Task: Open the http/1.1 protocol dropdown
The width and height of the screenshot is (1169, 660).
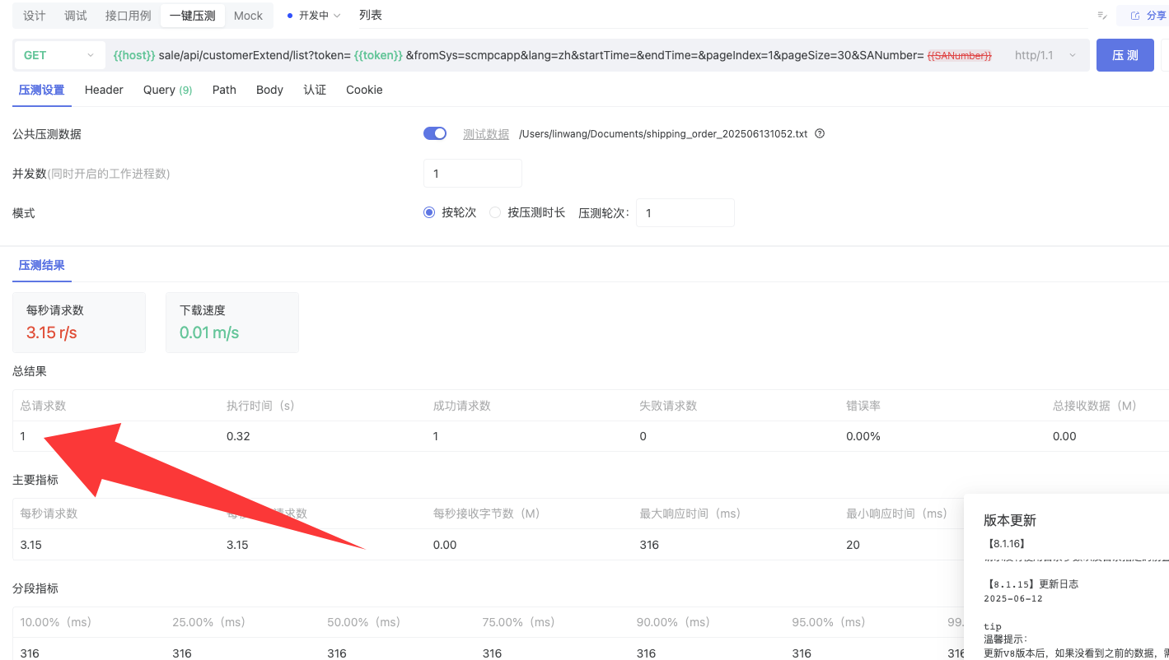Action: point(1045,55)
